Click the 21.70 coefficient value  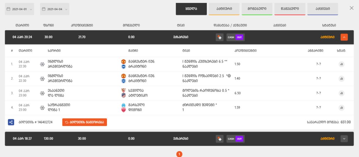(82, 37)
